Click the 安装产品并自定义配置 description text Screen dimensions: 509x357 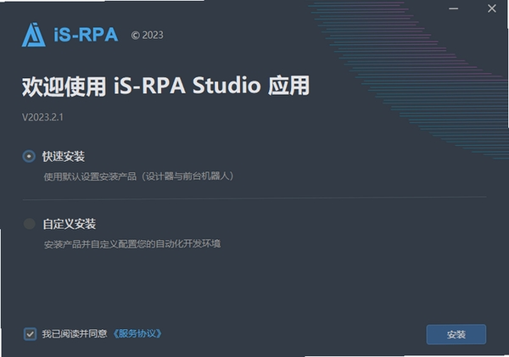tap(132, 243)
